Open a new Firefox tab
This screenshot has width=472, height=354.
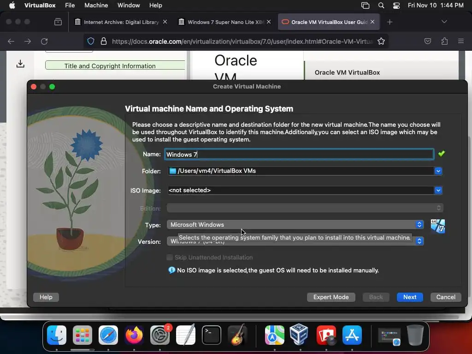[x=389, y=22]
